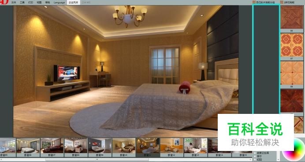Open the 工具 menu

click(x=22, y=3)
